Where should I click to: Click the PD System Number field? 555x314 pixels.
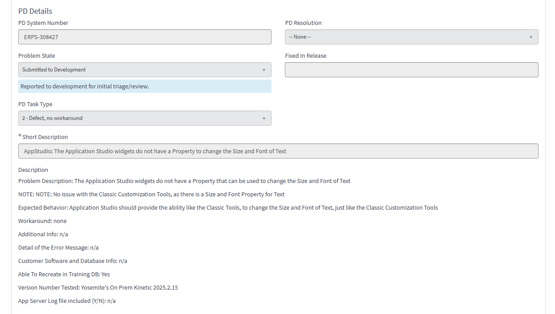point(145,37)
